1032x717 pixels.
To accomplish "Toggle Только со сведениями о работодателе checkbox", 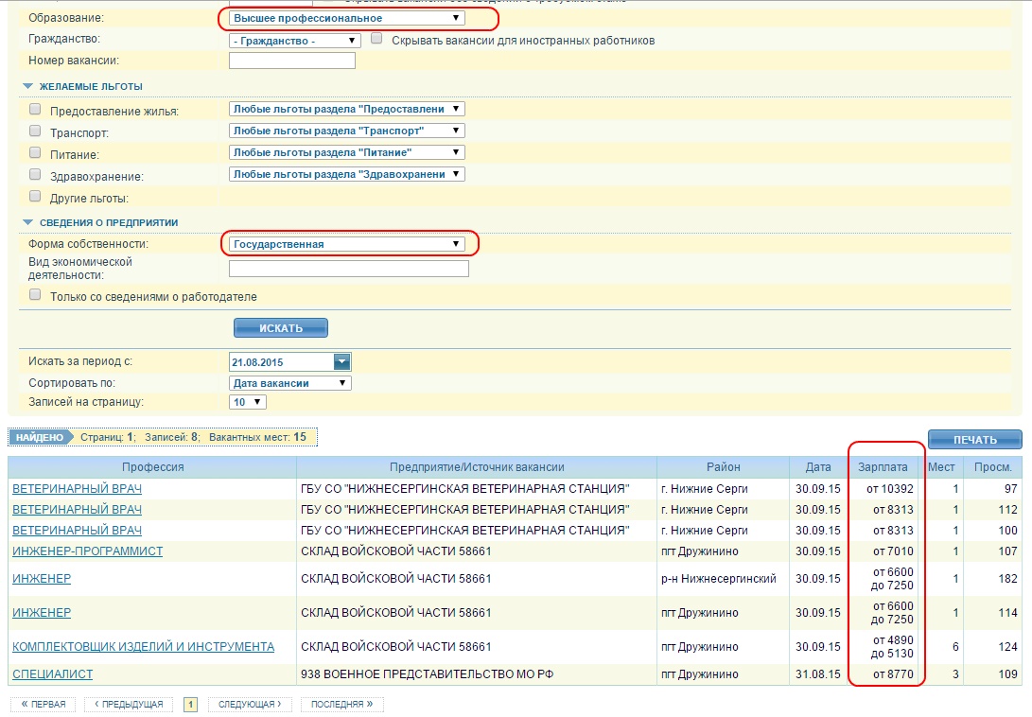I will (35, 294).
